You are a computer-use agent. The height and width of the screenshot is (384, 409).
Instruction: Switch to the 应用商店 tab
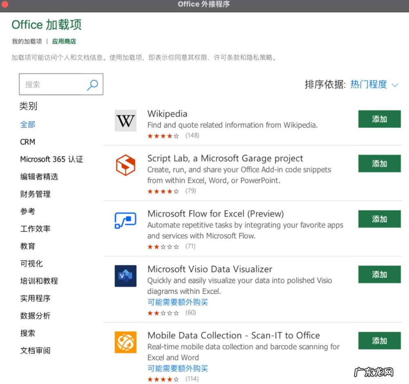point(63,41)
